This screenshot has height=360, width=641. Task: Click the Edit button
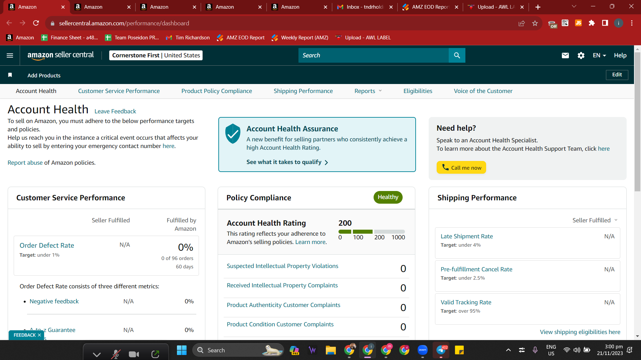(x=617, y=75)
